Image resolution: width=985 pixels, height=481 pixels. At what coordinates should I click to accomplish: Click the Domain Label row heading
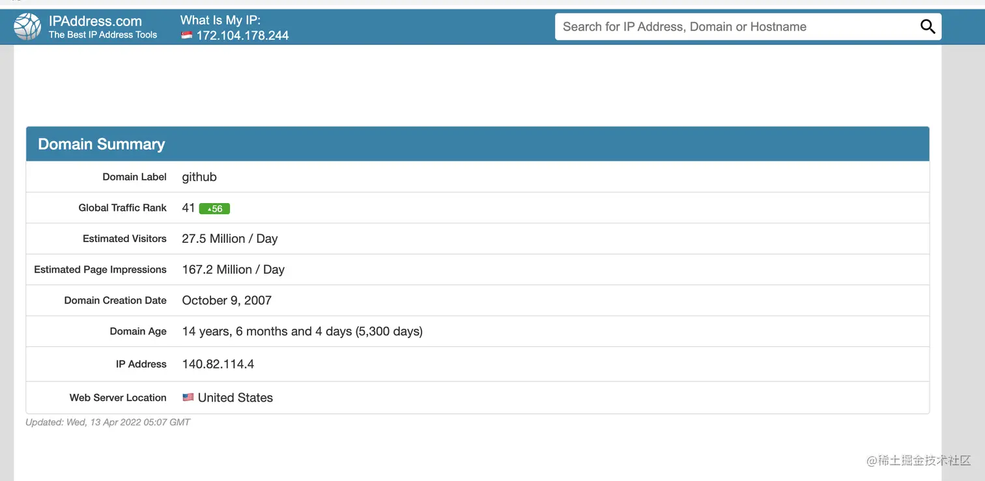(x=135, y=177)
